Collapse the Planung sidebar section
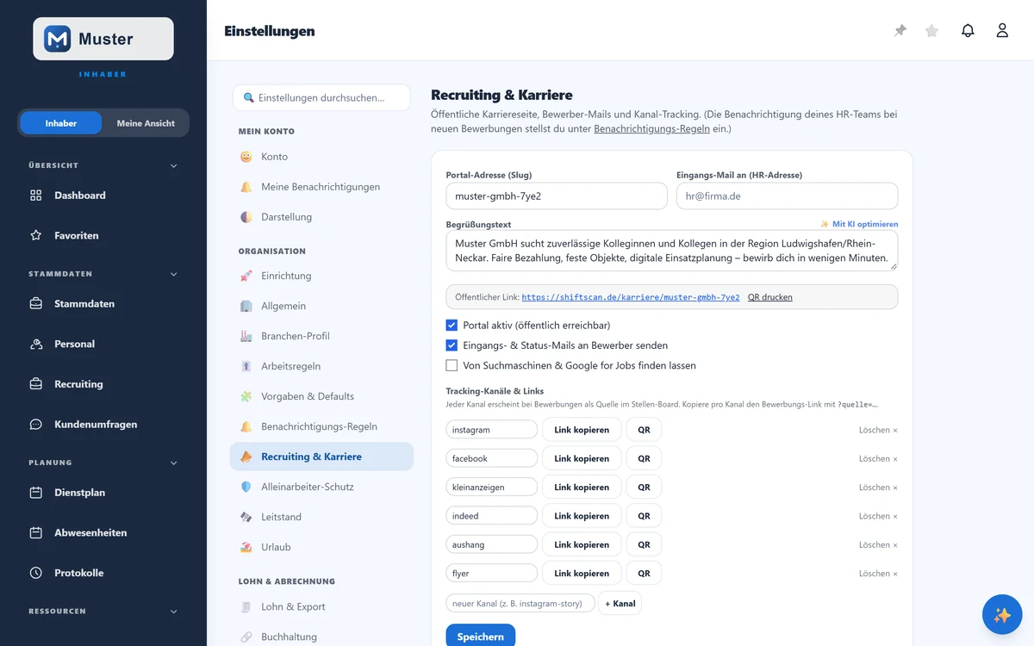The image size is (1034, 646). point(174,463)
